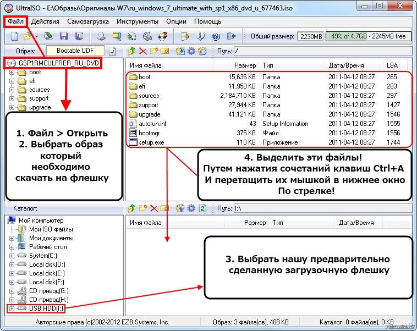Select Мой компьютер in catalog tree
Image resolution: width=417 pixels, height=331 pixels.
(x=41, y=220)
